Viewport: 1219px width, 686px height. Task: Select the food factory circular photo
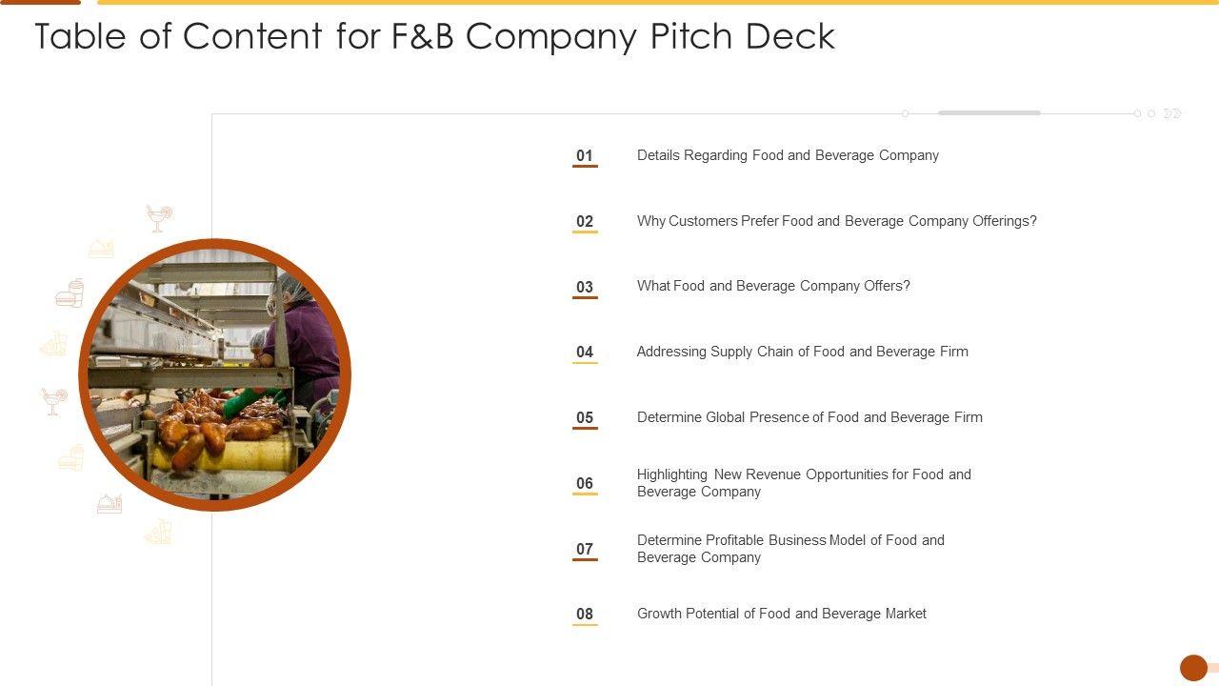coord(215,374)
